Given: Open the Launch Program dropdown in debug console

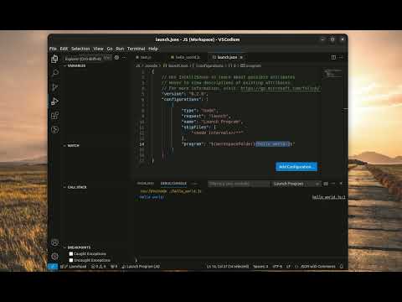Looking at the screenshot, I should (x=296, y=184).
